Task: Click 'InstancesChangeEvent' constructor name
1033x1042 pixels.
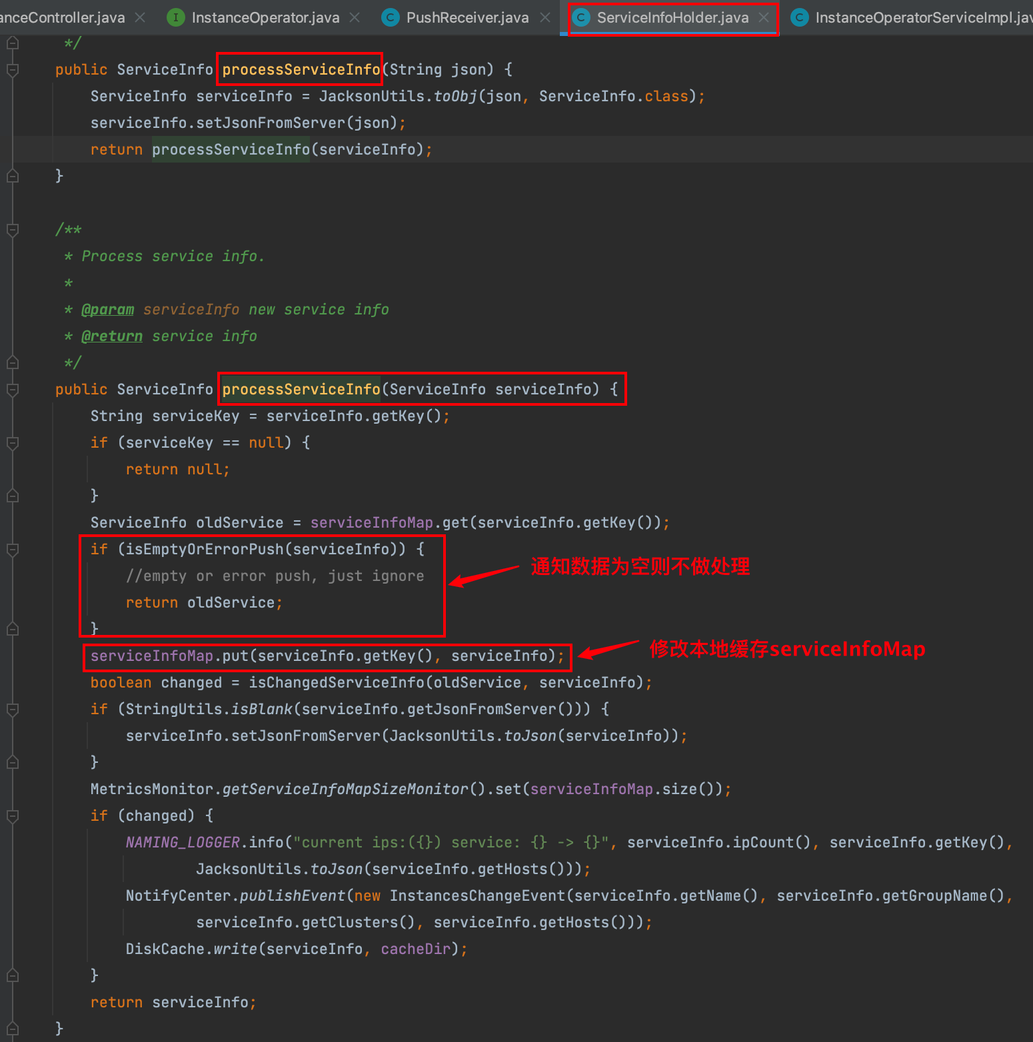Action: point(477,895)
